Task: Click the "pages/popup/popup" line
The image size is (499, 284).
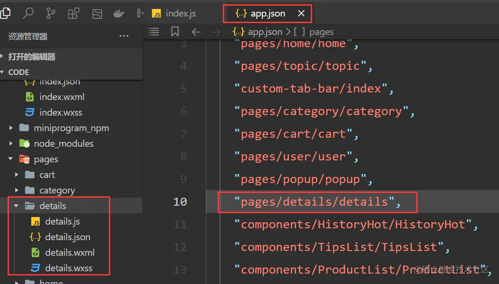Action: [303, 179]
